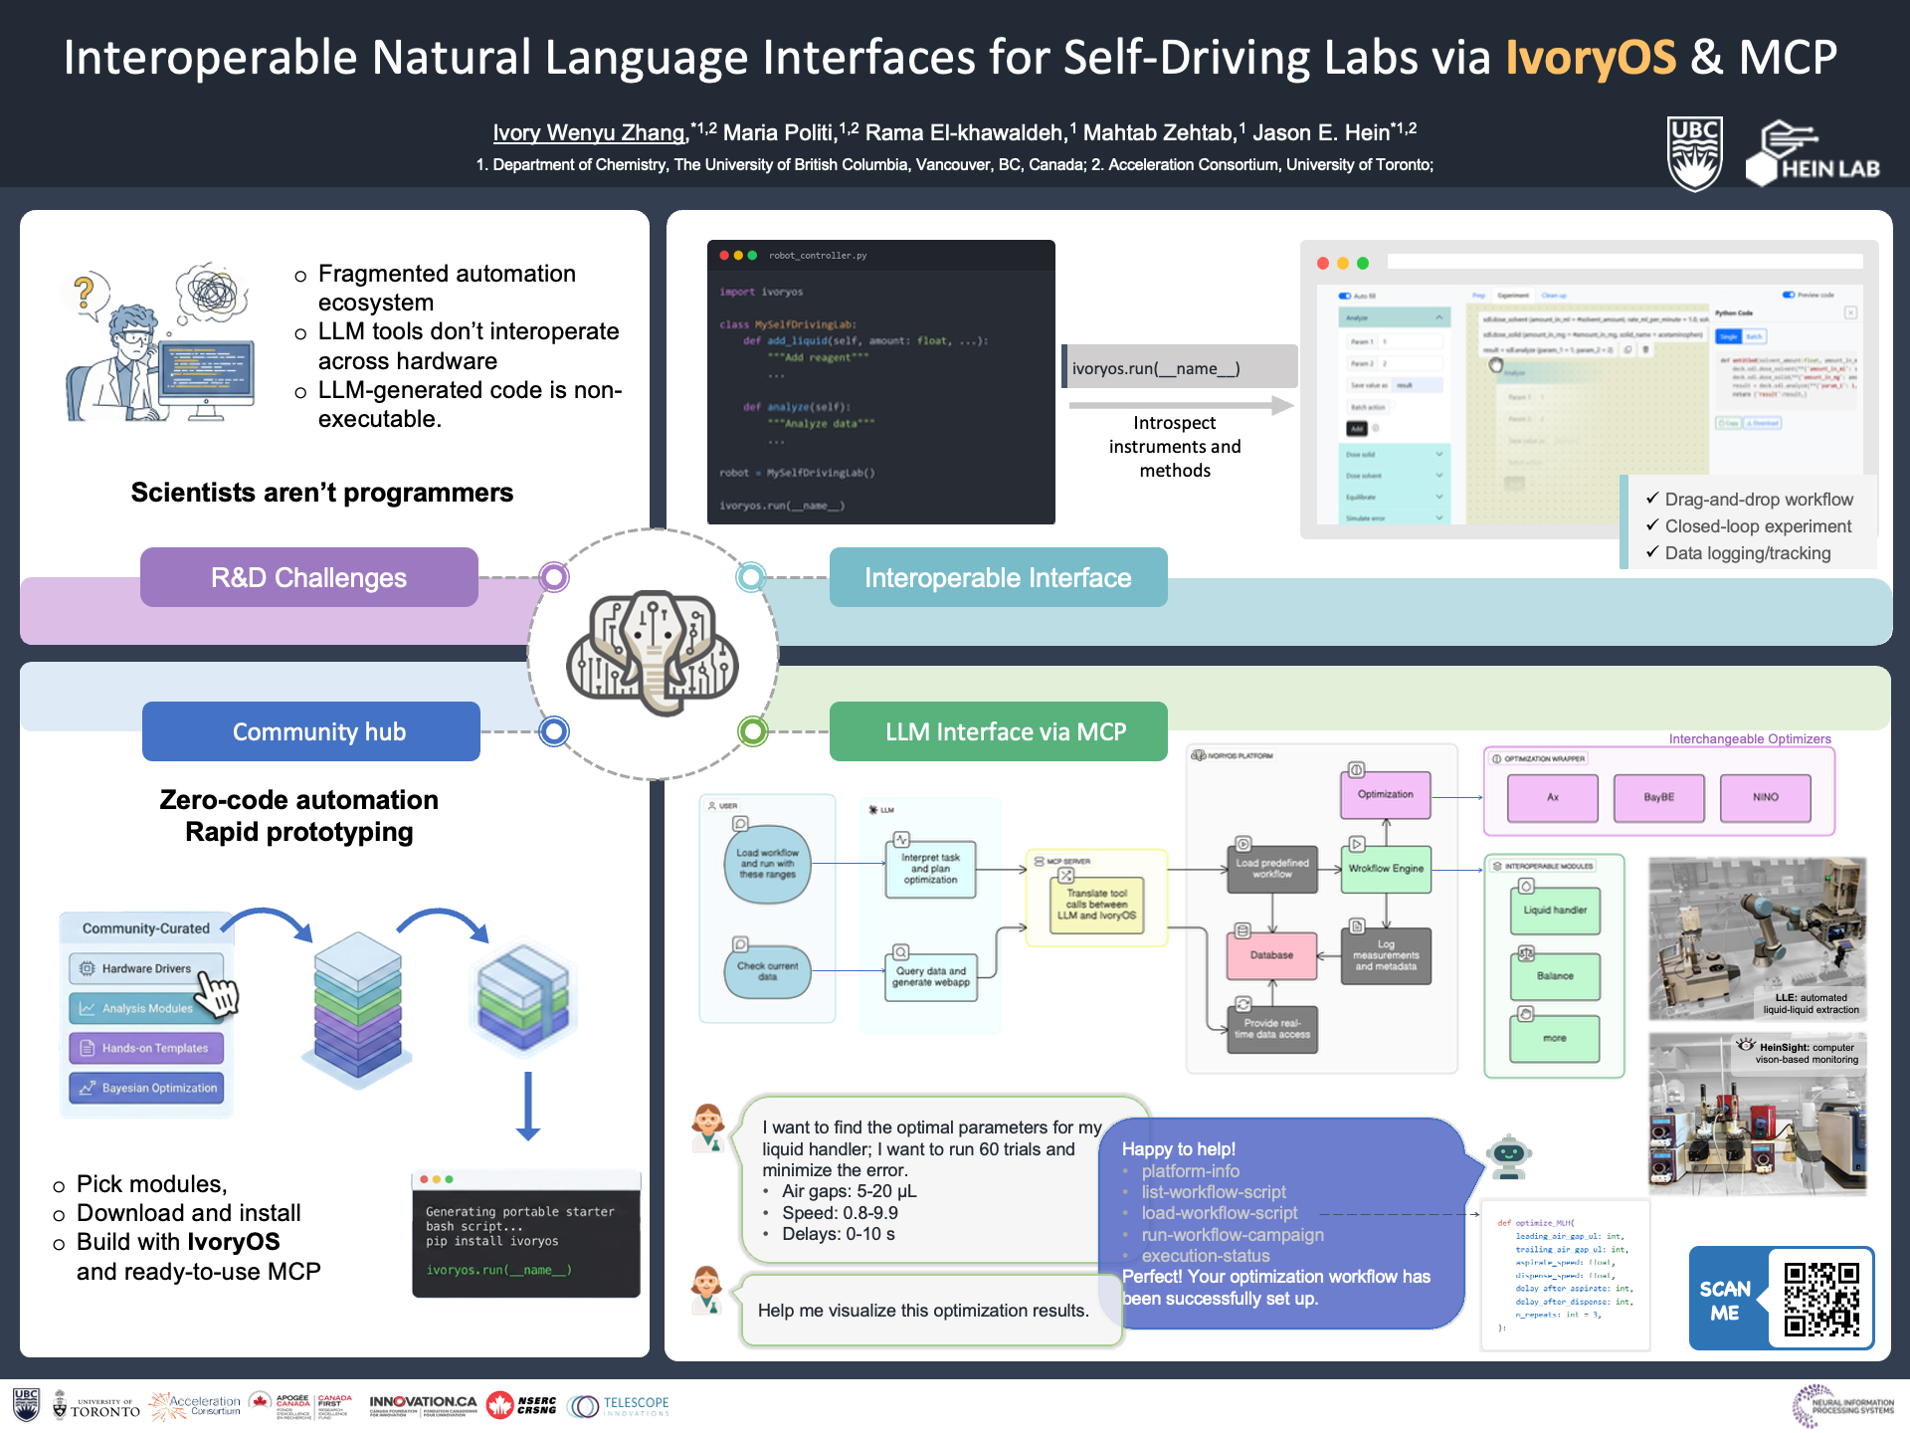Click the chatbot robot icon

pyautogui.click(x=1509, y=1156)
